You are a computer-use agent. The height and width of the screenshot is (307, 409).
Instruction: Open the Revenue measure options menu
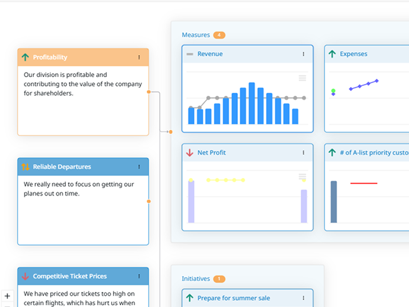tap(304, 54)
